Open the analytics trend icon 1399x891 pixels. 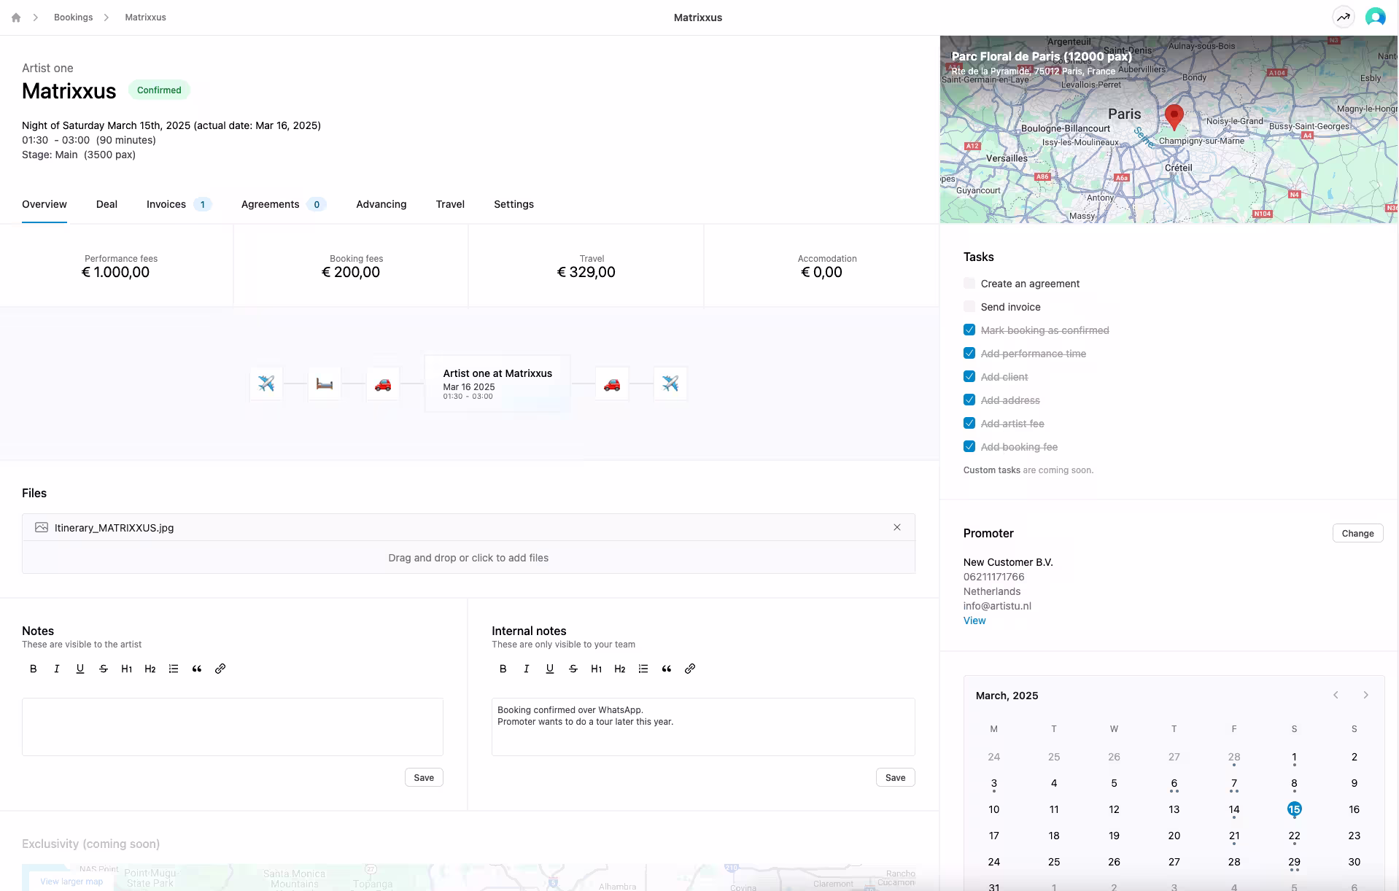(x=1343, y=17)
